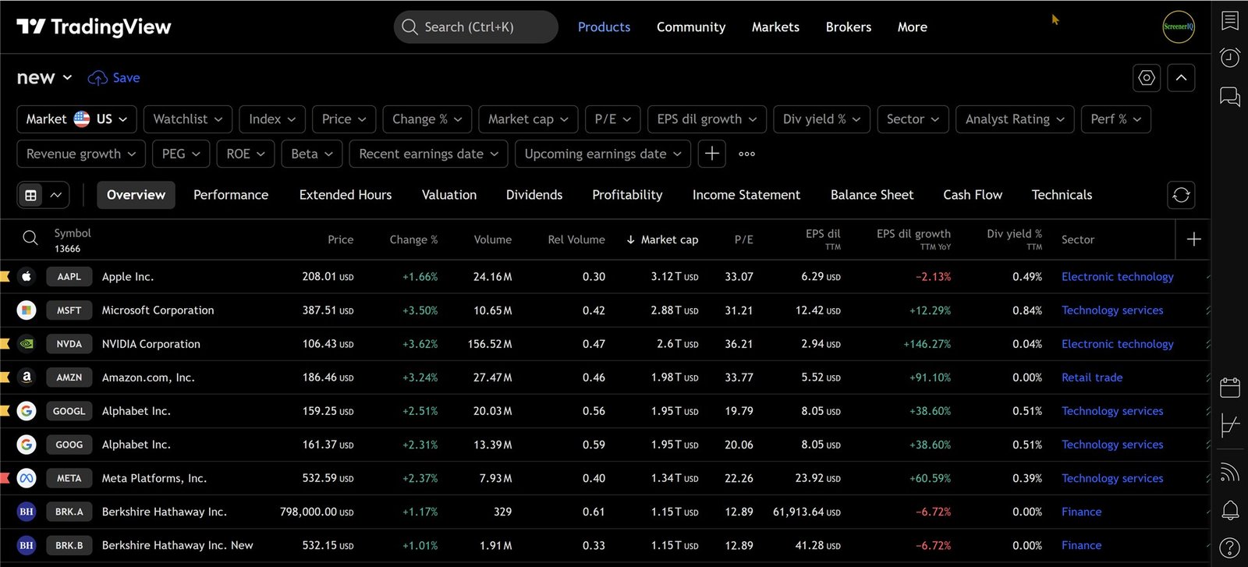Refresh the screener data
The height and width of the screenshot is (567, 1248).
pyautogui.click(x=1181, y=195)
